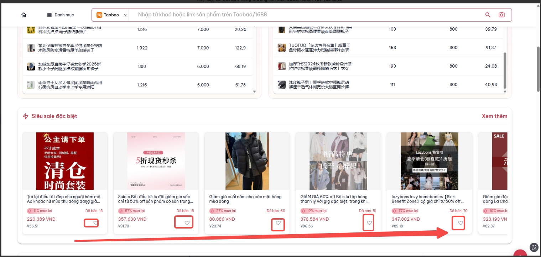Open the TUOTUO 花边鱼骨合集 product name

tap(319, 48)
